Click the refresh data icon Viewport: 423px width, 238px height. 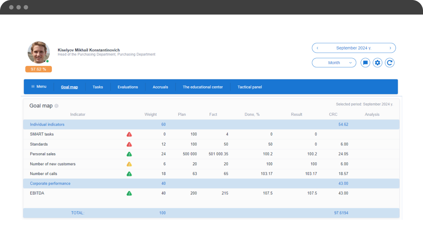[x=389, y=63]
